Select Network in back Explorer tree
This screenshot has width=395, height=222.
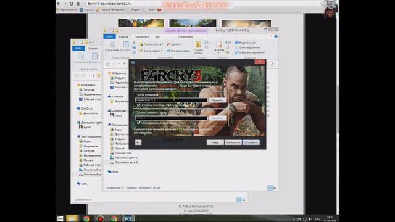tap(82, 184)
